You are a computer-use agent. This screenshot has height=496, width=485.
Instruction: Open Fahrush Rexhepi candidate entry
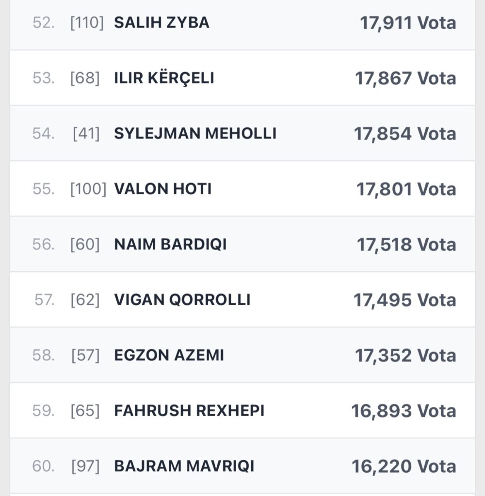[189, 411]
